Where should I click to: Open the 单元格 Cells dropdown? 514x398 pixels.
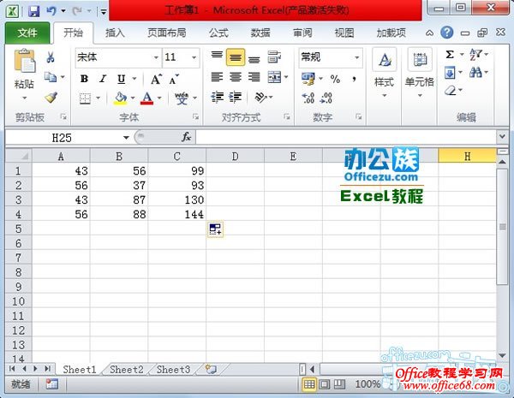pyautogui.click(x=420, y=74)
